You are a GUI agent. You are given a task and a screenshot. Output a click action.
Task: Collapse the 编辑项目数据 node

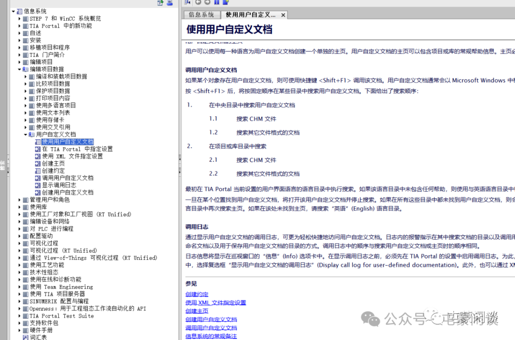point(20,69)
